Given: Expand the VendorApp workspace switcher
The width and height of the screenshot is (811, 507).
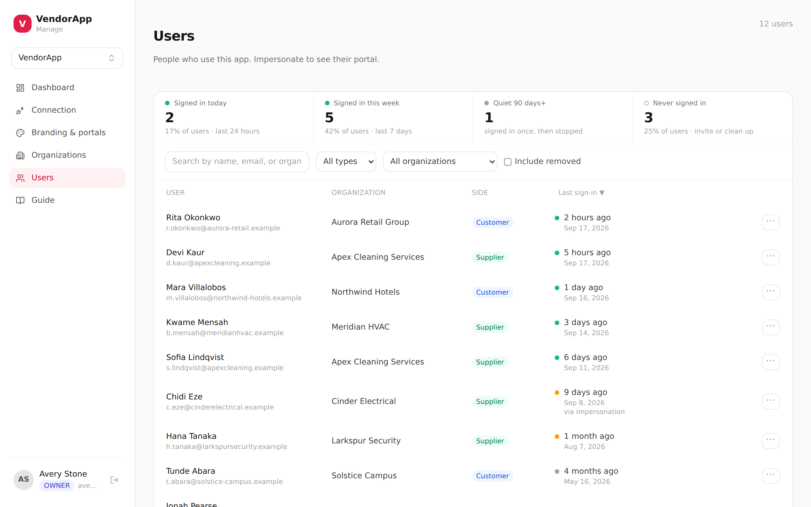Looking at the screenshot, I should [67, 58].
